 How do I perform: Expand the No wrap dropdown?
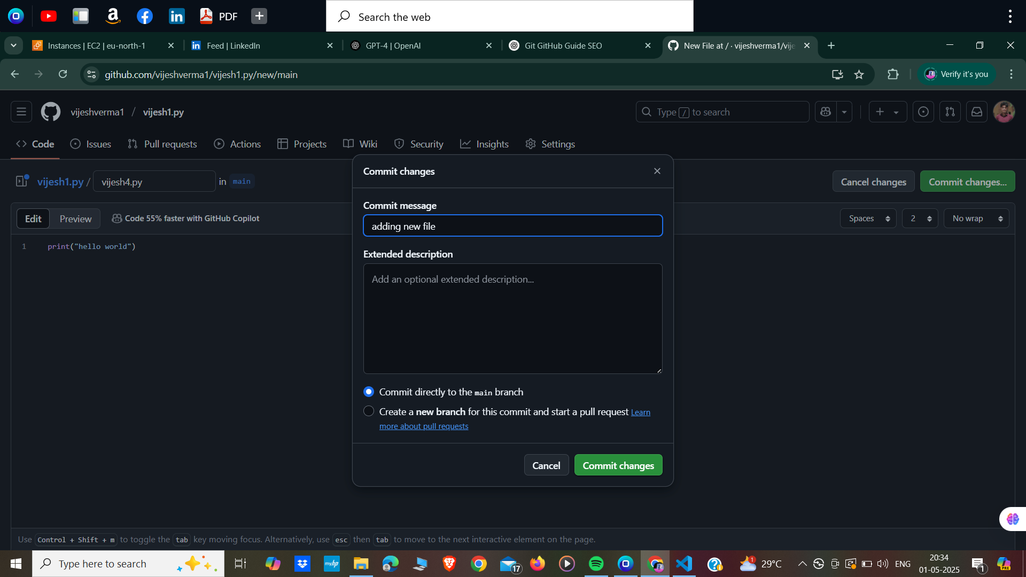point(976,219)
